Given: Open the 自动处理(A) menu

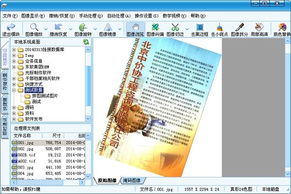Looking at the screenshot, I should [x=119, y=16].
